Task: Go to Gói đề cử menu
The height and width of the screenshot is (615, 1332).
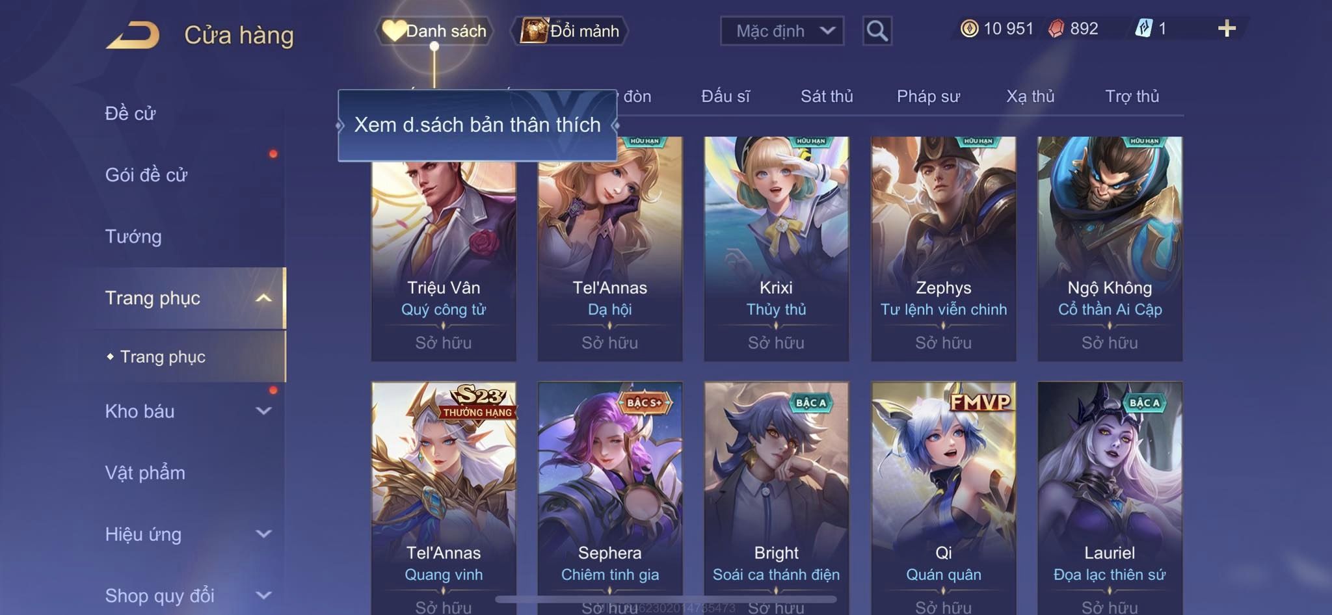Action: (x=146, y=175)
